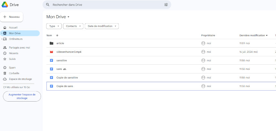The image size is (276, 131).
Task: Open Mon Drive title dropdown menu
Action: (68, 17)
